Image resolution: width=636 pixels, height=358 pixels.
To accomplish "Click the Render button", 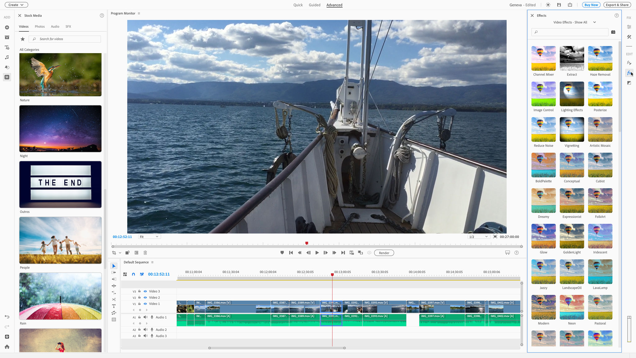I will point(384,253).
